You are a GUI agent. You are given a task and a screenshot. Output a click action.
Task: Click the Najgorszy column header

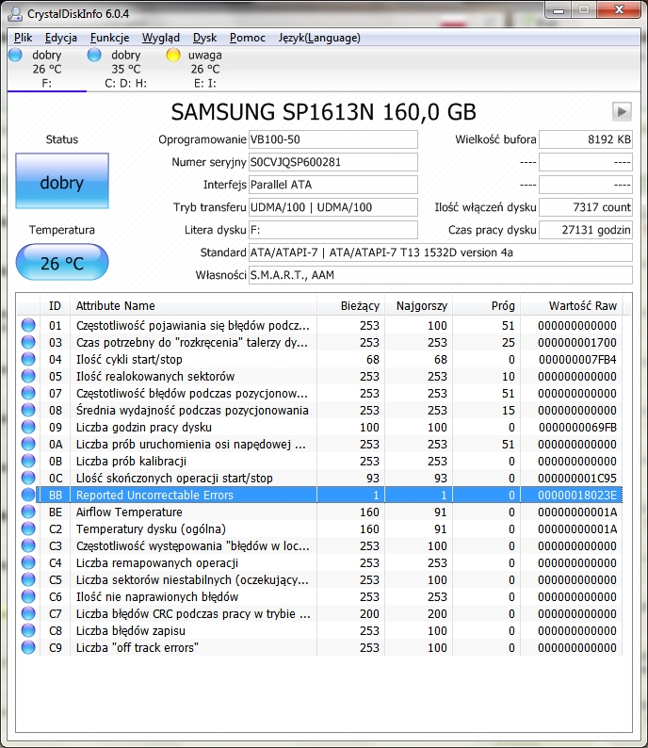click(418, 305)
